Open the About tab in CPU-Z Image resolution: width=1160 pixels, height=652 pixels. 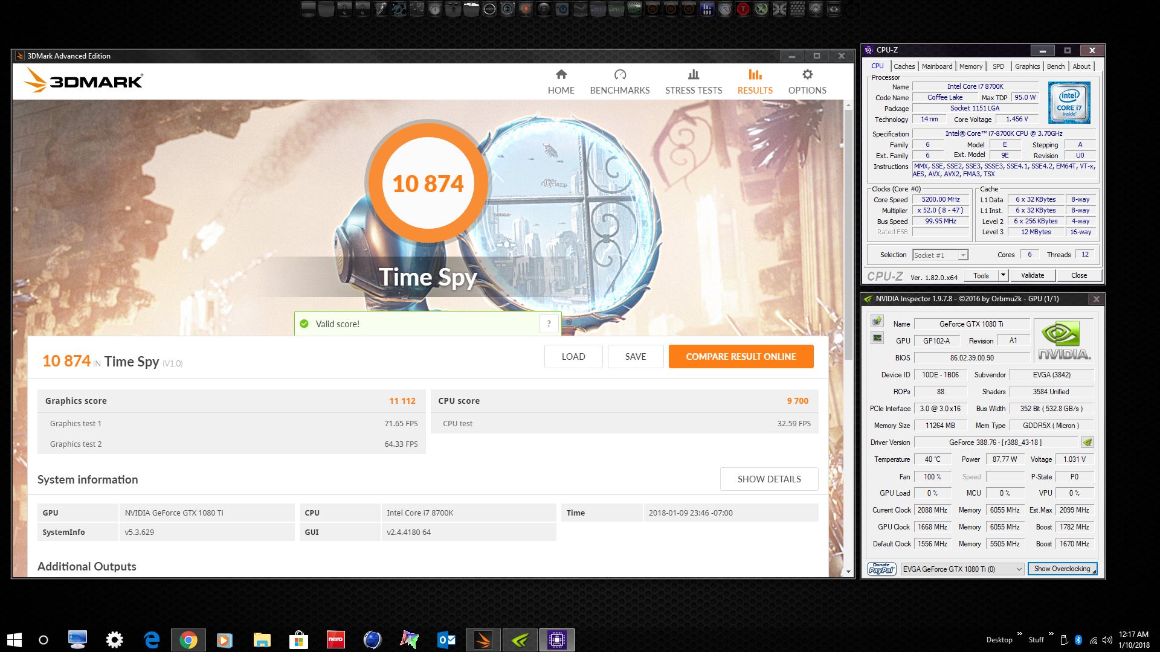click(1081, 66)
